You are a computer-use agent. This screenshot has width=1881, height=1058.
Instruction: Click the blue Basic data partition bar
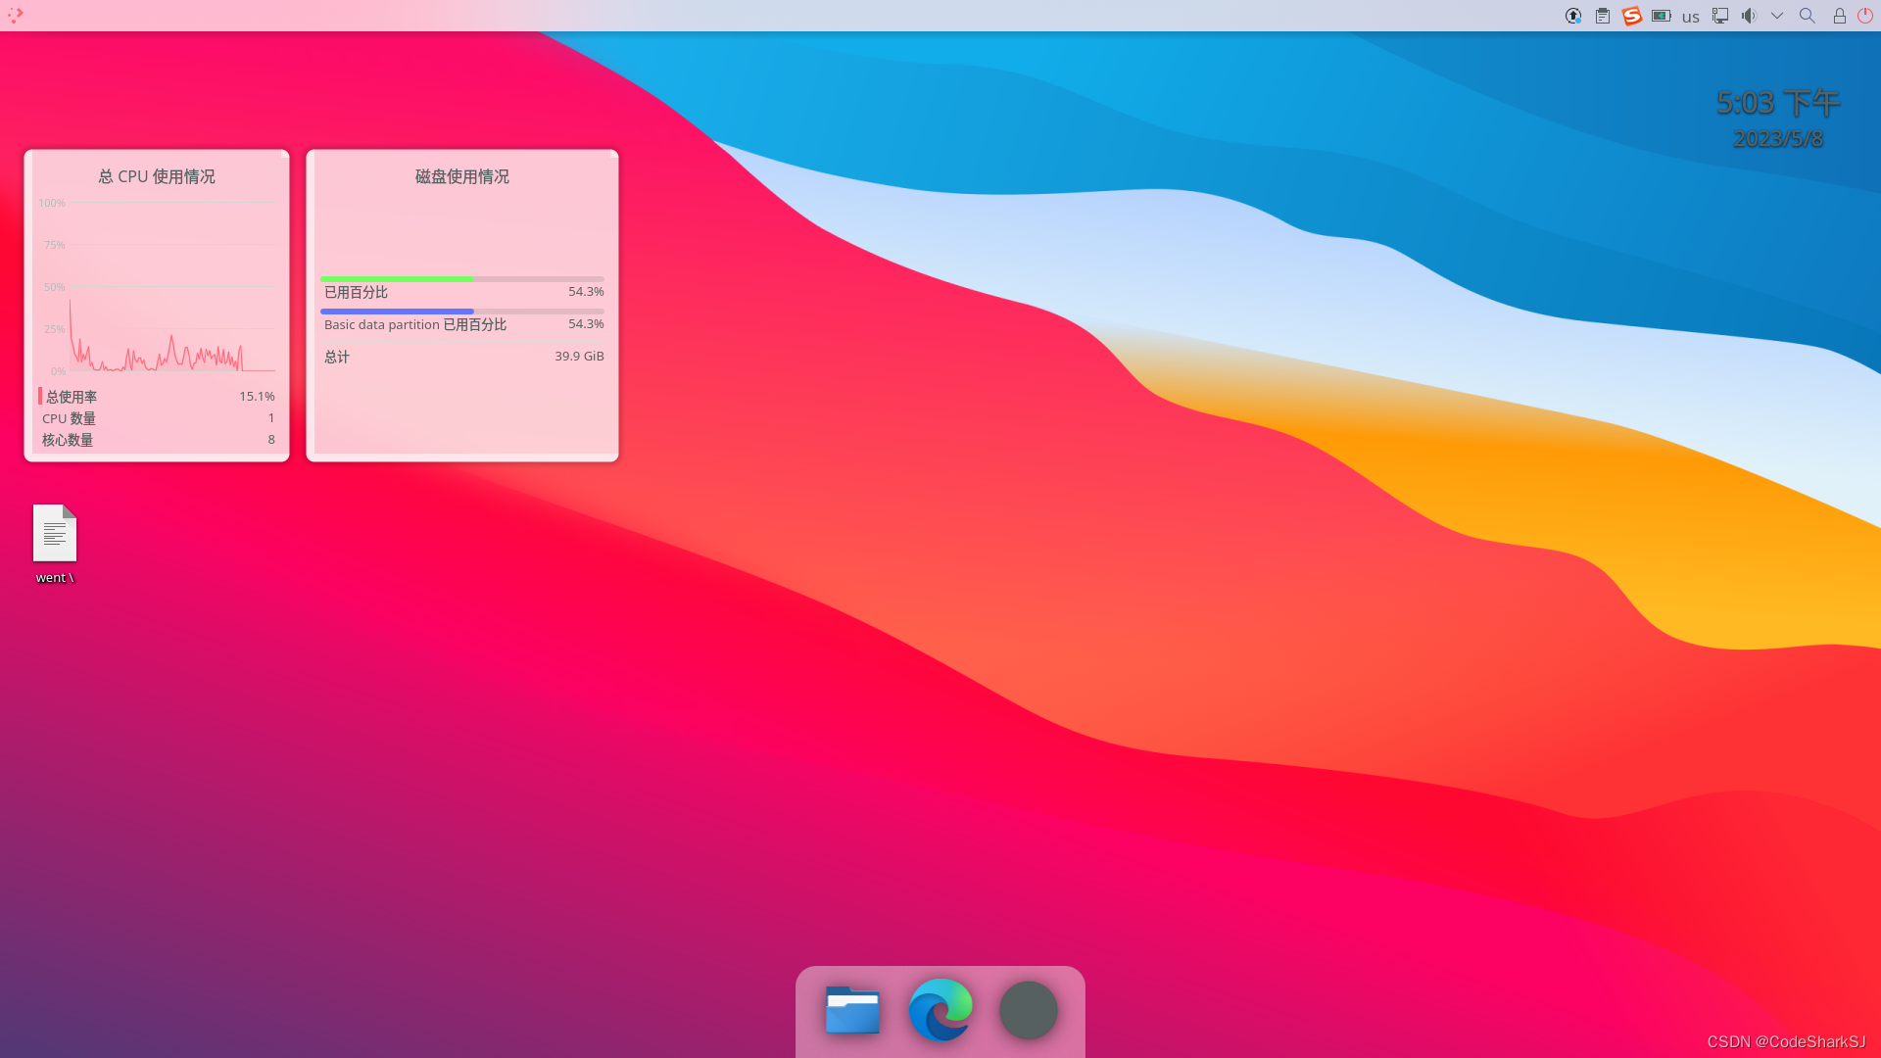point(397,312)
